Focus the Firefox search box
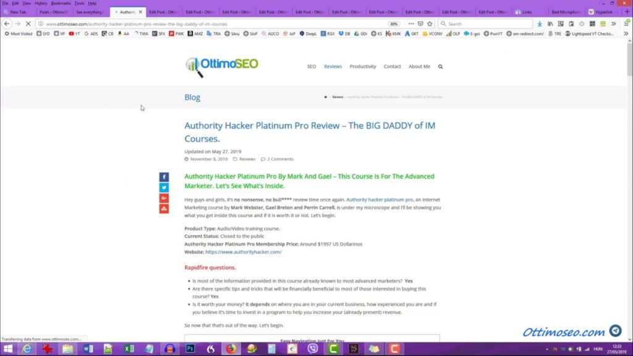Image resolution: width=633 pixels, height=356 pixels. [x=485, y=24]
